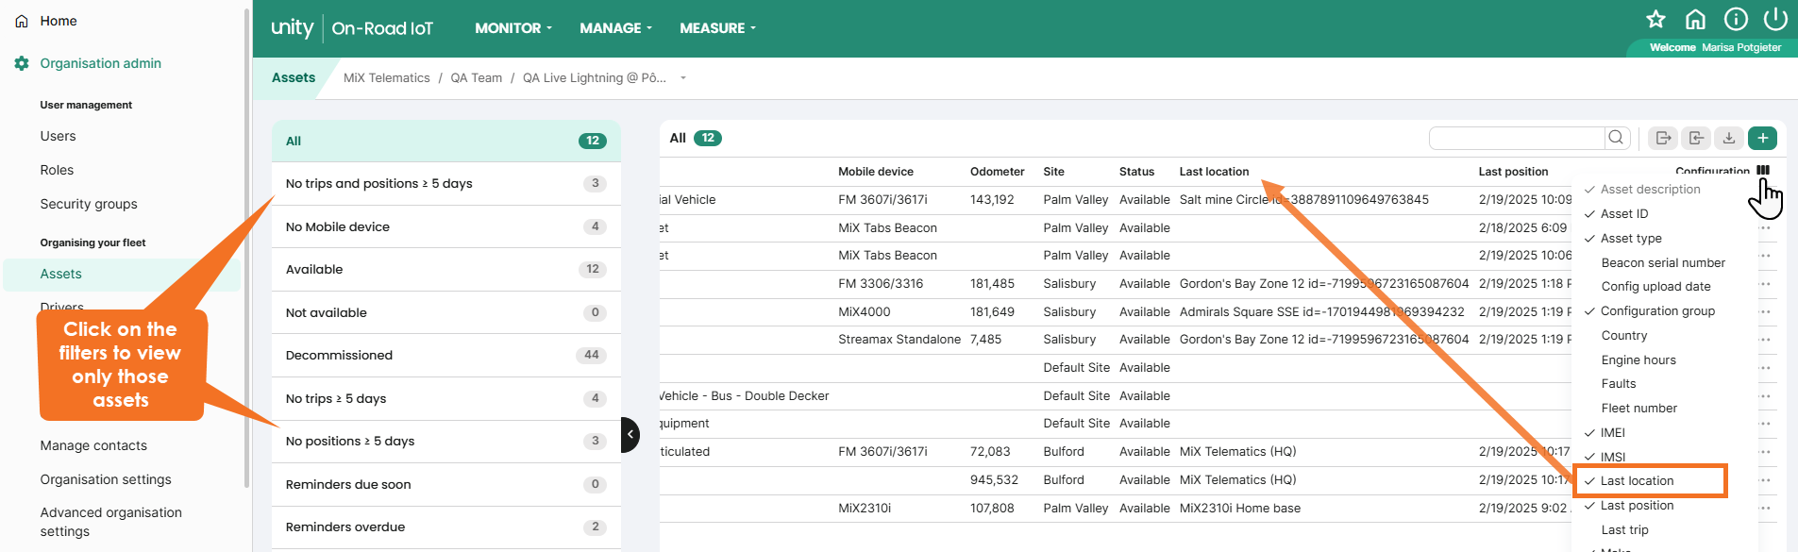
Task: Enable Last trip column option
Action: point(1625,530)
